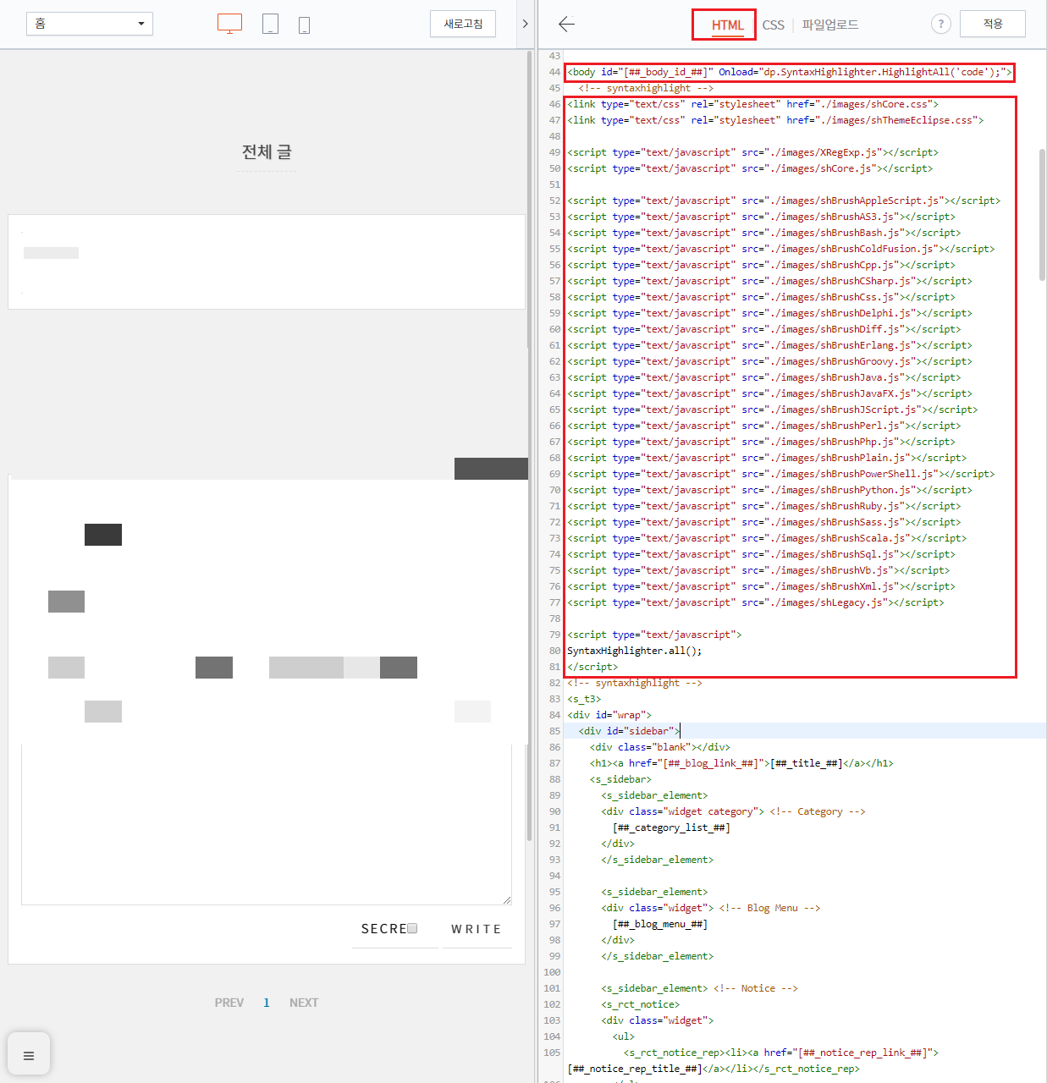Click the back arrow icon
1047x1083 pixels.
(x=567, y=24)
